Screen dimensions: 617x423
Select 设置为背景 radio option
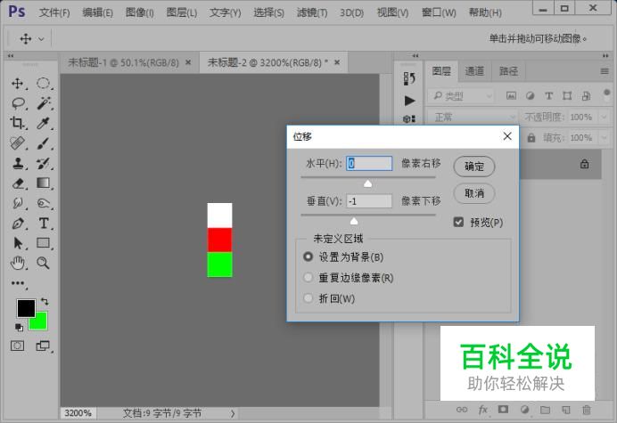308,256
